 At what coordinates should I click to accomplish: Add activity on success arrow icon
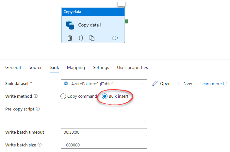point(115,38)
